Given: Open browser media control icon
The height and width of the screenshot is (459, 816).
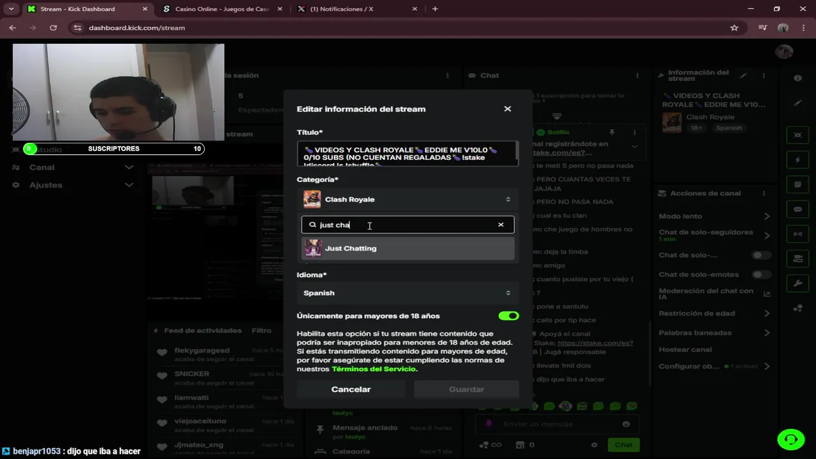Looking at the screenshot, I should pyautogui.click(x=763, y=27).
